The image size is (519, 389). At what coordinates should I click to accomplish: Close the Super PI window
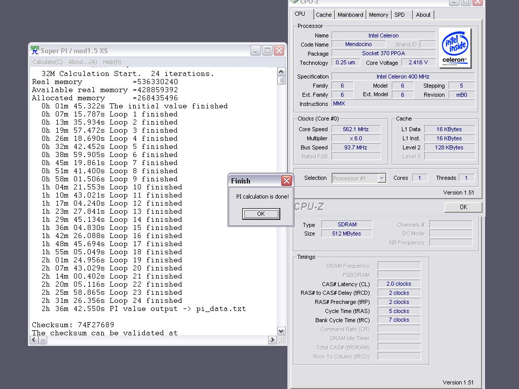tap(279, 51)
